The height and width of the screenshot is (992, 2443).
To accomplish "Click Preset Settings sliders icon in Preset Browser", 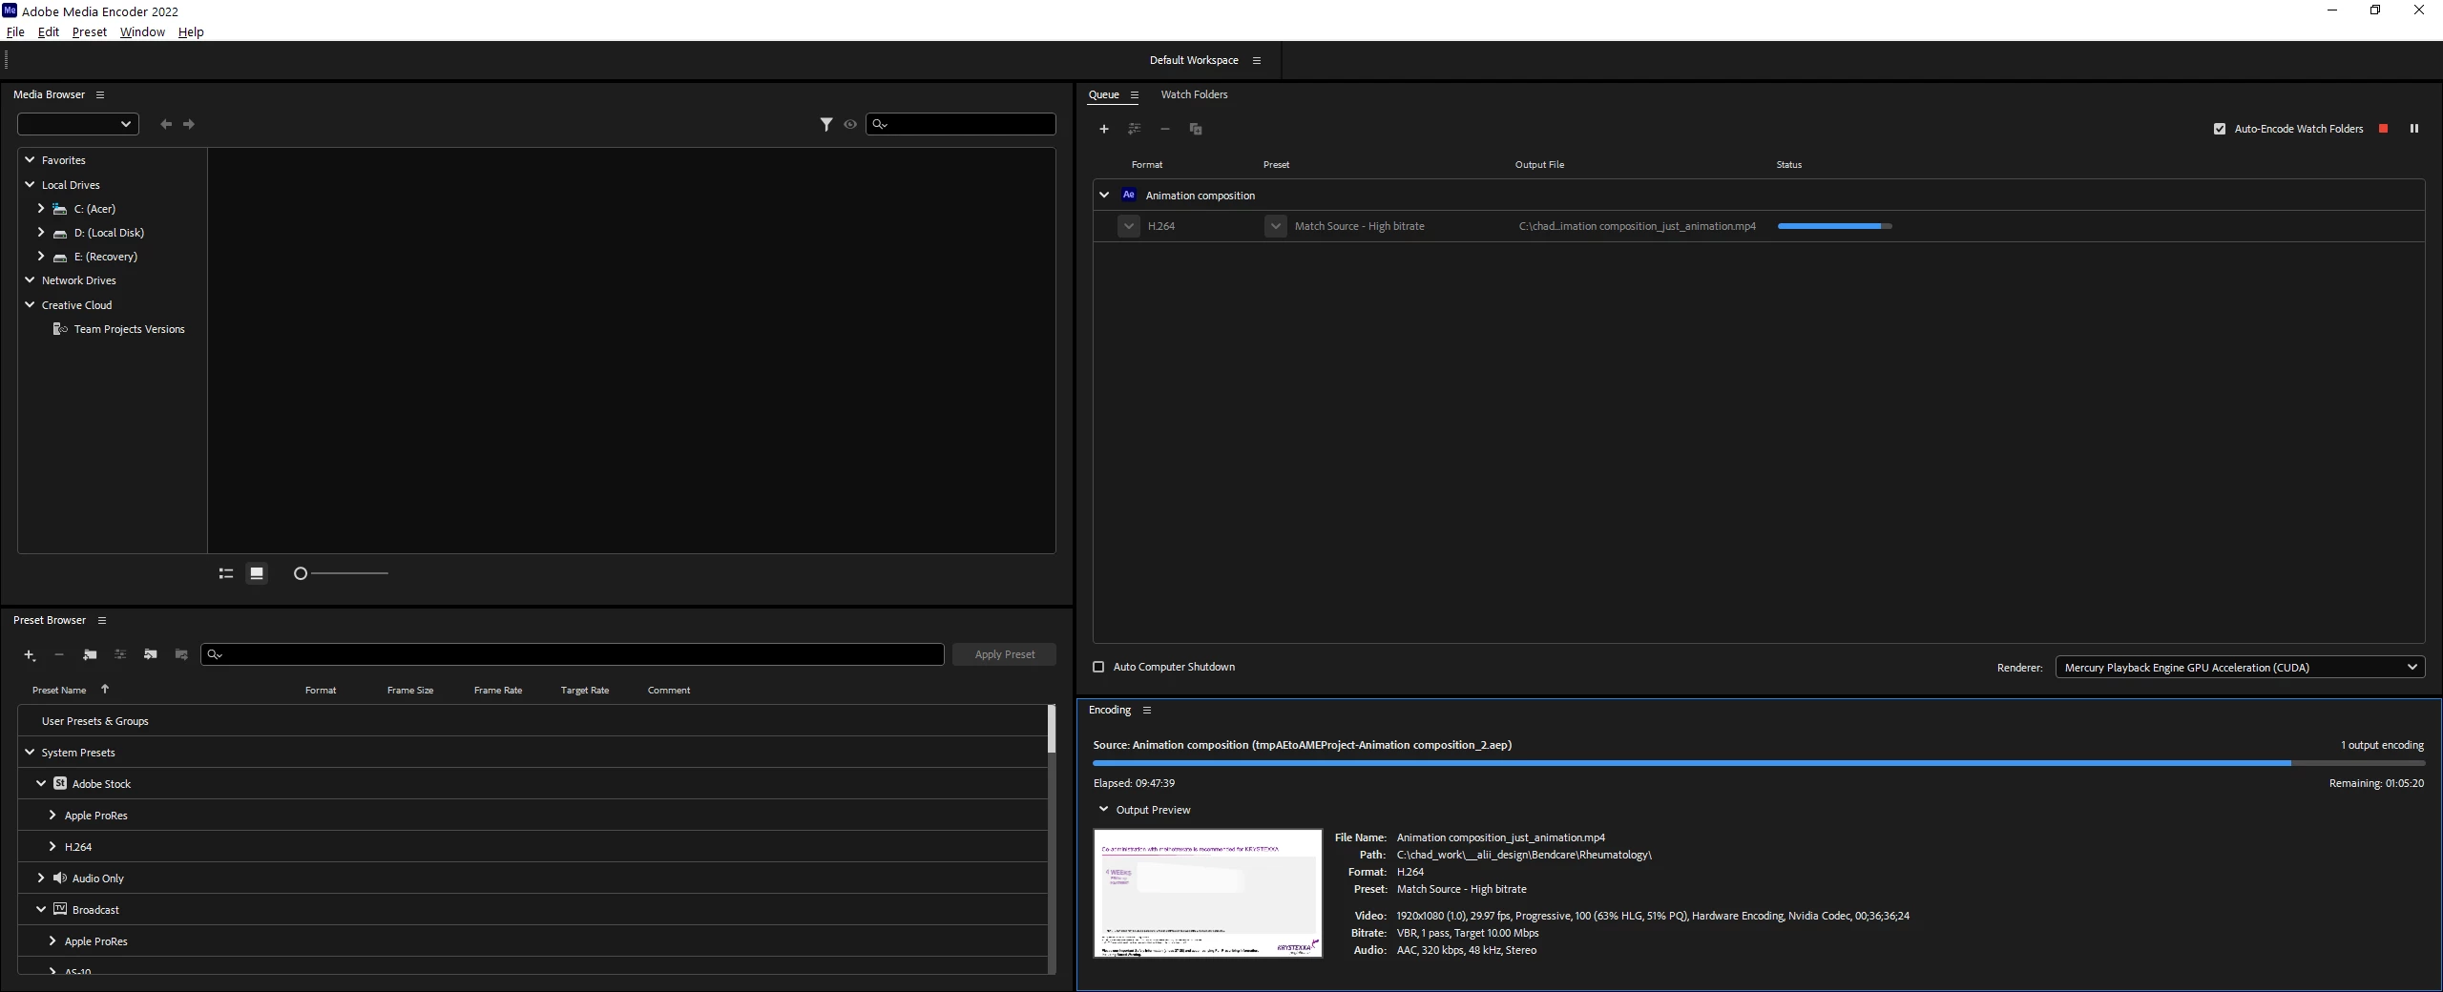I will (x=120, y=654).
